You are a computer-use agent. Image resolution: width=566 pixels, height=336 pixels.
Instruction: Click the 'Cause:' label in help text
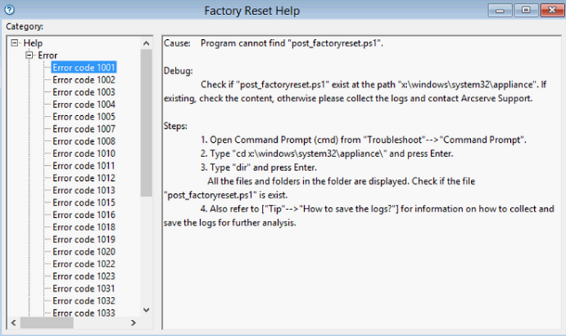point(177,43)
